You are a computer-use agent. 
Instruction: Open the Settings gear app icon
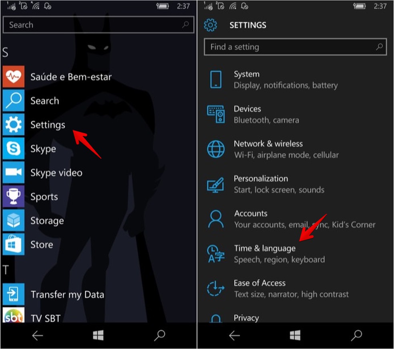click(x=14, y=124)
